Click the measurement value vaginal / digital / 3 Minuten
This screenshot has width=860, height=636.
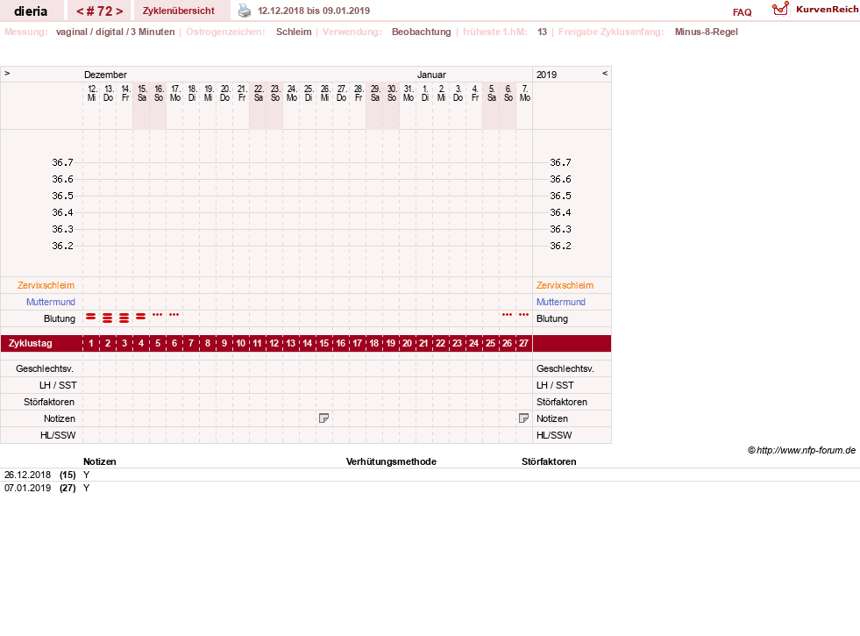coord(115,32)
